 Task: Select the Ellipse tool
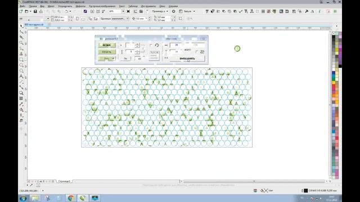point(21,65)
